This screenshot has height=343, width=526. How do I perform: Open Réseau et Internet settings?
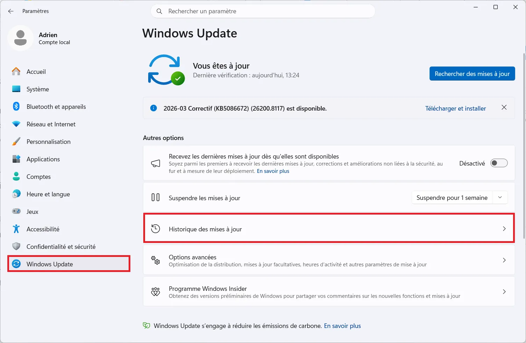pos(51,124)
